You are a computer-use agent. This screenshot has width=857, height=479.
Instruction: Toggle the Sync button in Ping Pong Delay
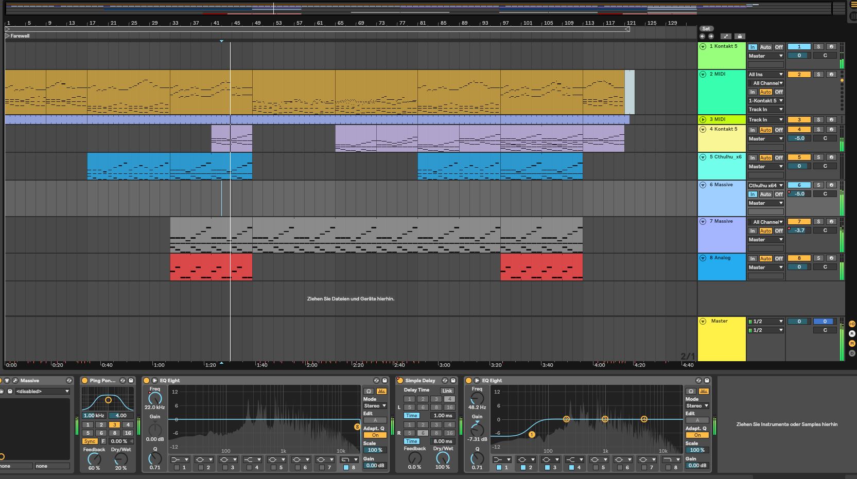coord(90,441)
